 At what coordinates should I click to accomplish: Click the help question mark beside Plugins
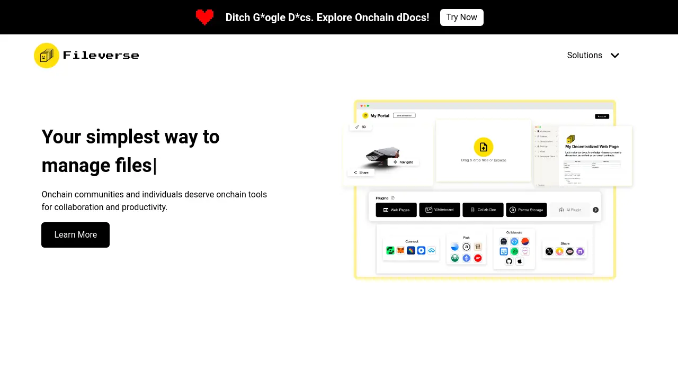tap(392, 198)
